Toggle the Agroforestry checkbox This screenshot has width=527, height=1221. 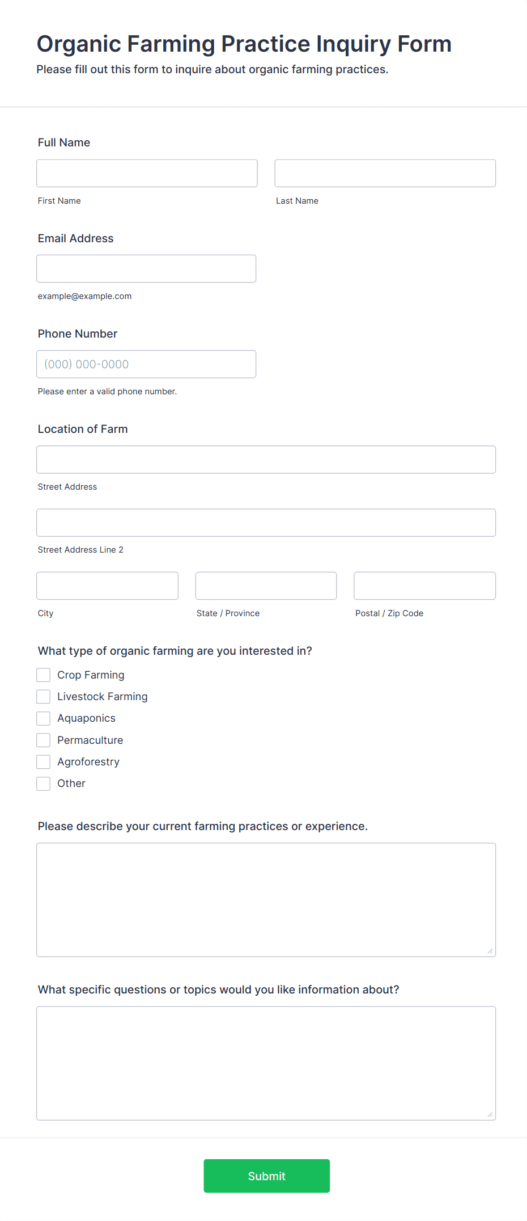(44, 761)
